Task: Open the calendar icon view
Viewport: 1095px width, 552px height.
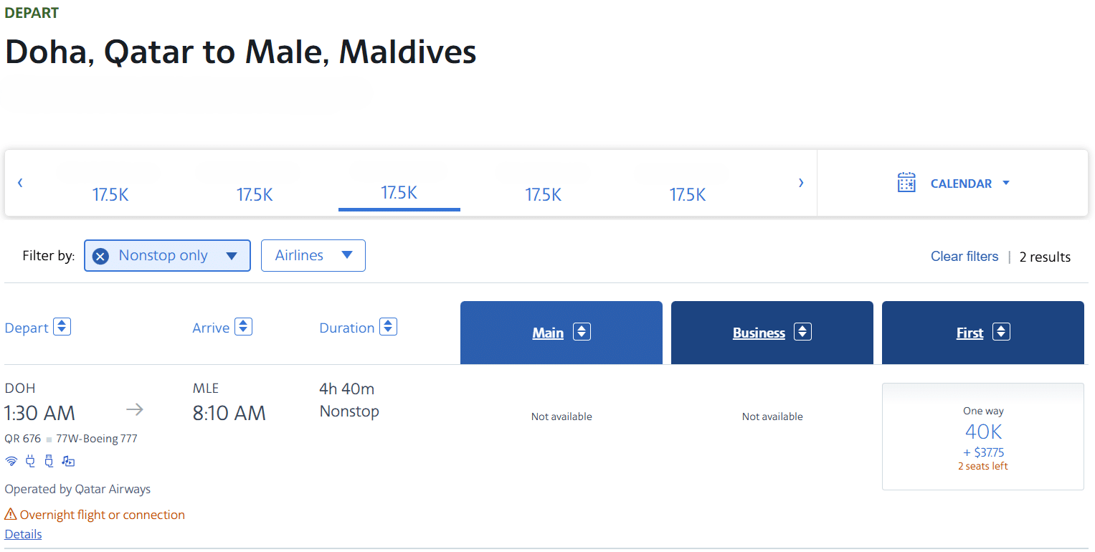Action: tap(906, 183)
